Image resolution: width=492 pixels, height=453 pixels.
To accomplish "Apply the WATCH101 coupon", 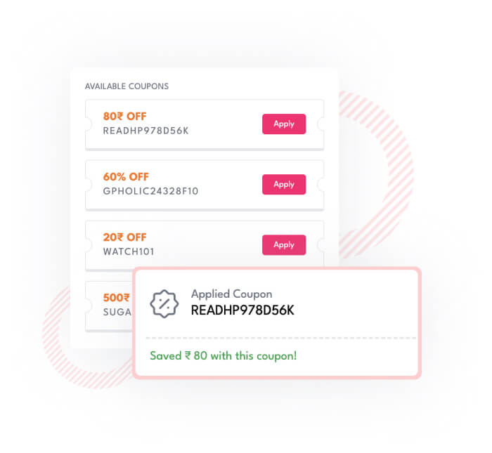I will pos(284,244).
